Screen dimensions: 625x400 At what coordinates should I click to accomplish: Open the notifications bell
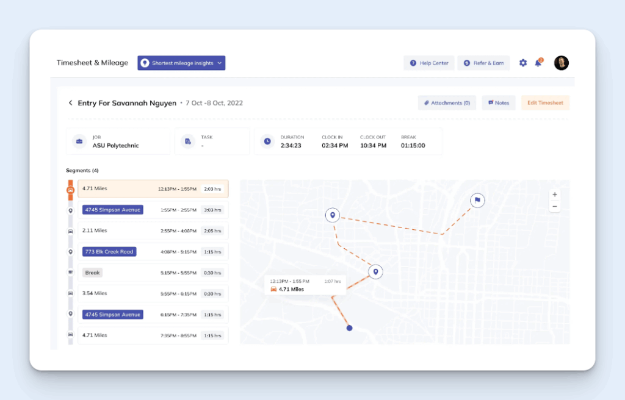538,63
